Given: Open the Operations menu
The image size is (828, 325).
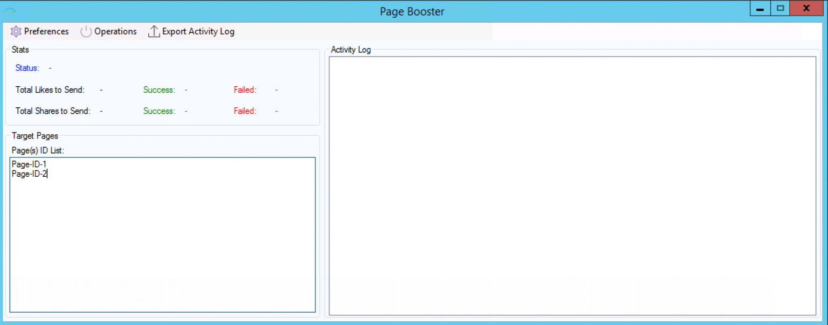Looking at the screenshot, I should pos(109,31).
